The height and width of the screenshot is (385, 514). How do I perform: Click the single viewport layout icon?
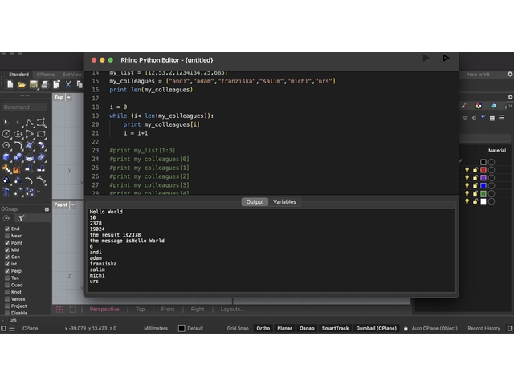tap(73, 310)
